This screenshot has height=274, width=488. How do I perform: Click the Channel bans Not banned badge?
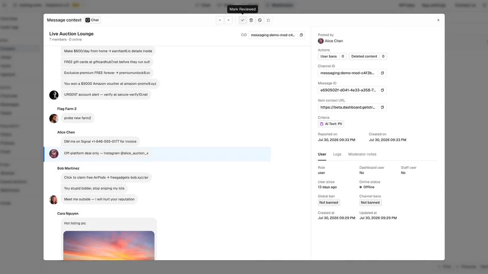370,203
